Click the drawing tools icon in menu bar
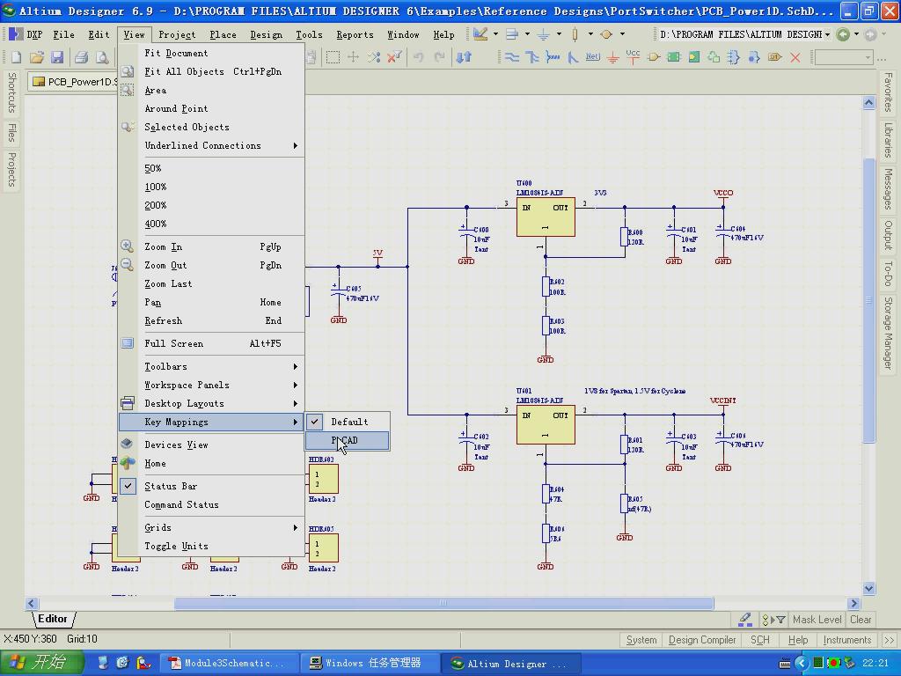This screenshot has height=676, width=901. pyautogui.click(x=480, y=34)
